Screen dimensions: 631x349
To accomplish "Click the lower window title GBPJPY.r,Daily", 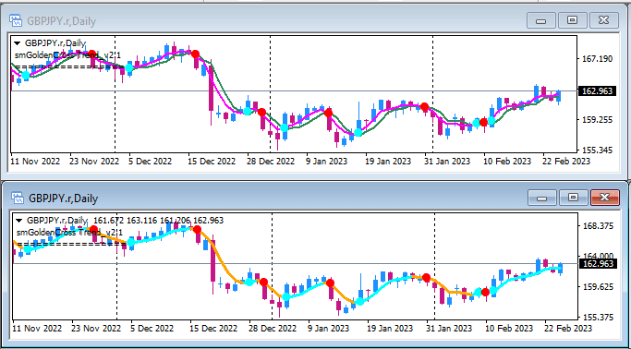I will pyautogui.click(x=63, y=199).
